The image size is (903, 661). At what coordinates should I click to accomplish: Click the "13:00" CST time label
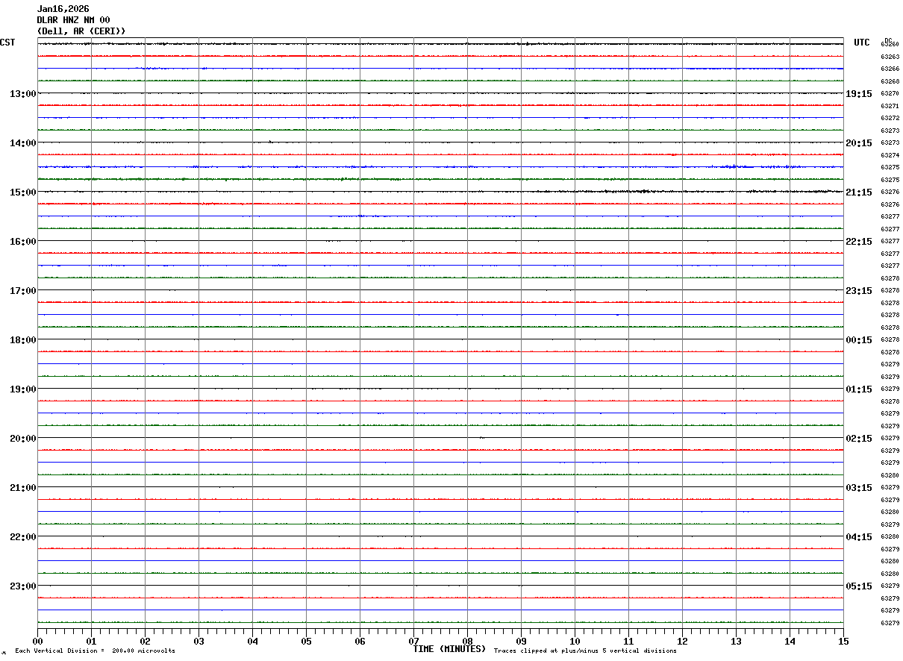pos(22,93)
